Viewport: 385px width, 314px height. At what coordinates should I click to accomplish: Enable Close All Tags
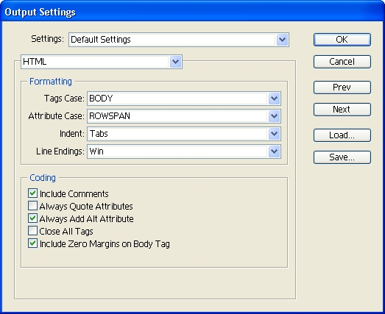coord(32,231)
